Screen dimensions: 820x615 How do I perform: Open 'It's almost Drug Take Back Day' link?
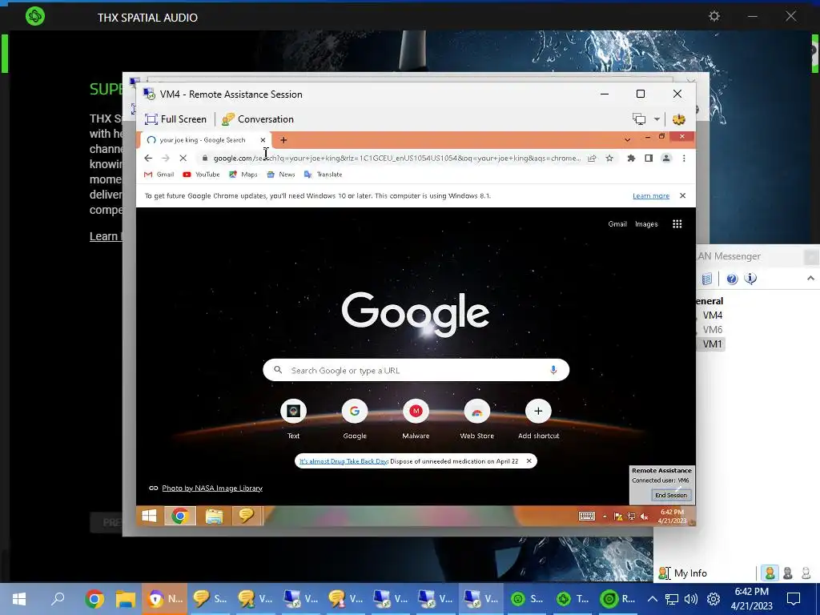pos(344,461)
